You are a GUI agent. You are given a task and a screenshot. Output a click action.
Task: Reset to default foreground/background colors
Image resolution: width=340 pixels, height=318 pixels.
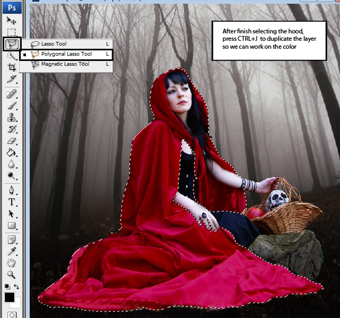[7, 287]
